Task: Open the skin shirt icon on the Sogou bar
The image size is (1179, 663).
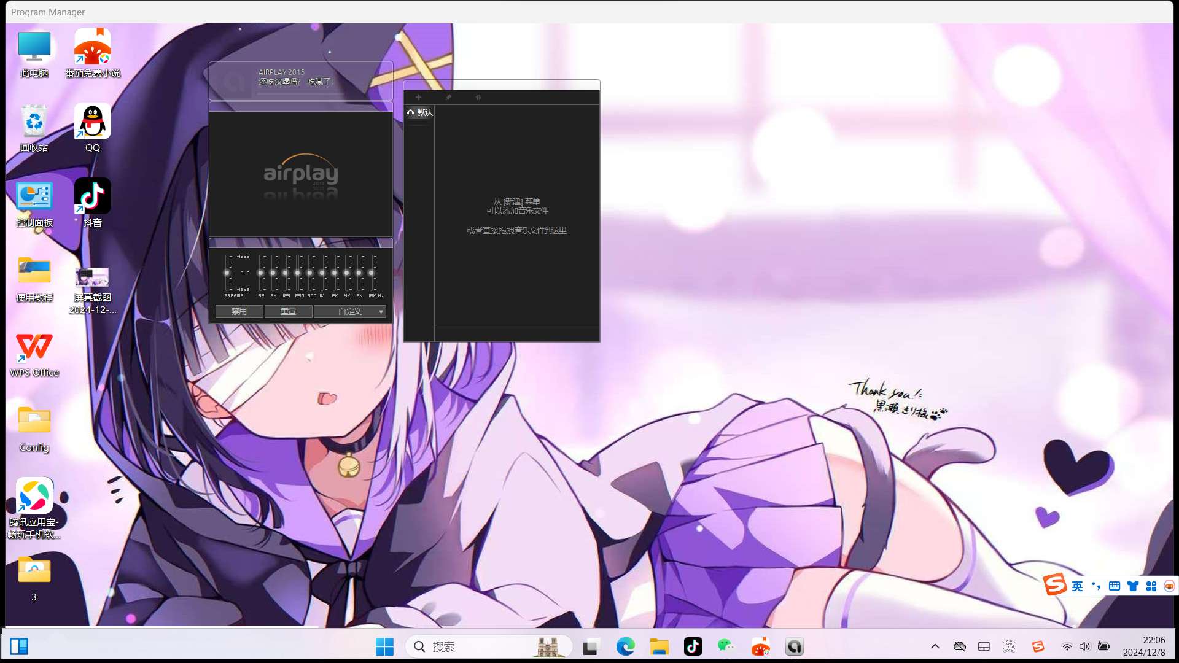Action: coord(1133,586)
